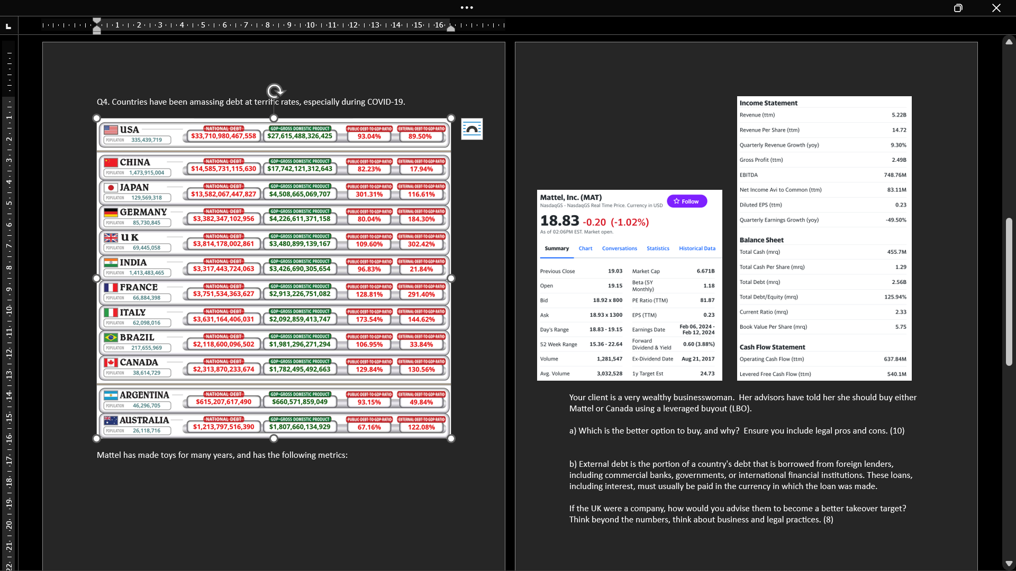Click the right indent marker on ruler
The height and width of the screenshot is (571, 1016).
[451, 29]
